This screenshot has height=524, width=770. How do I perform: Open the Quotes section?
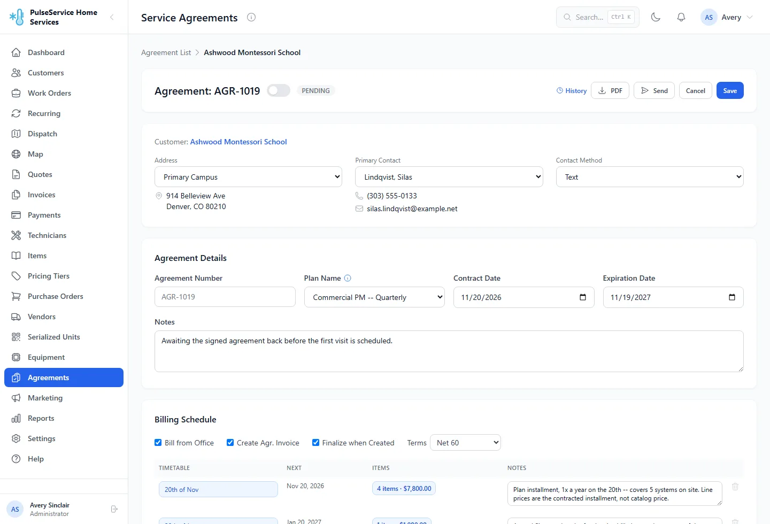point(64,174)
